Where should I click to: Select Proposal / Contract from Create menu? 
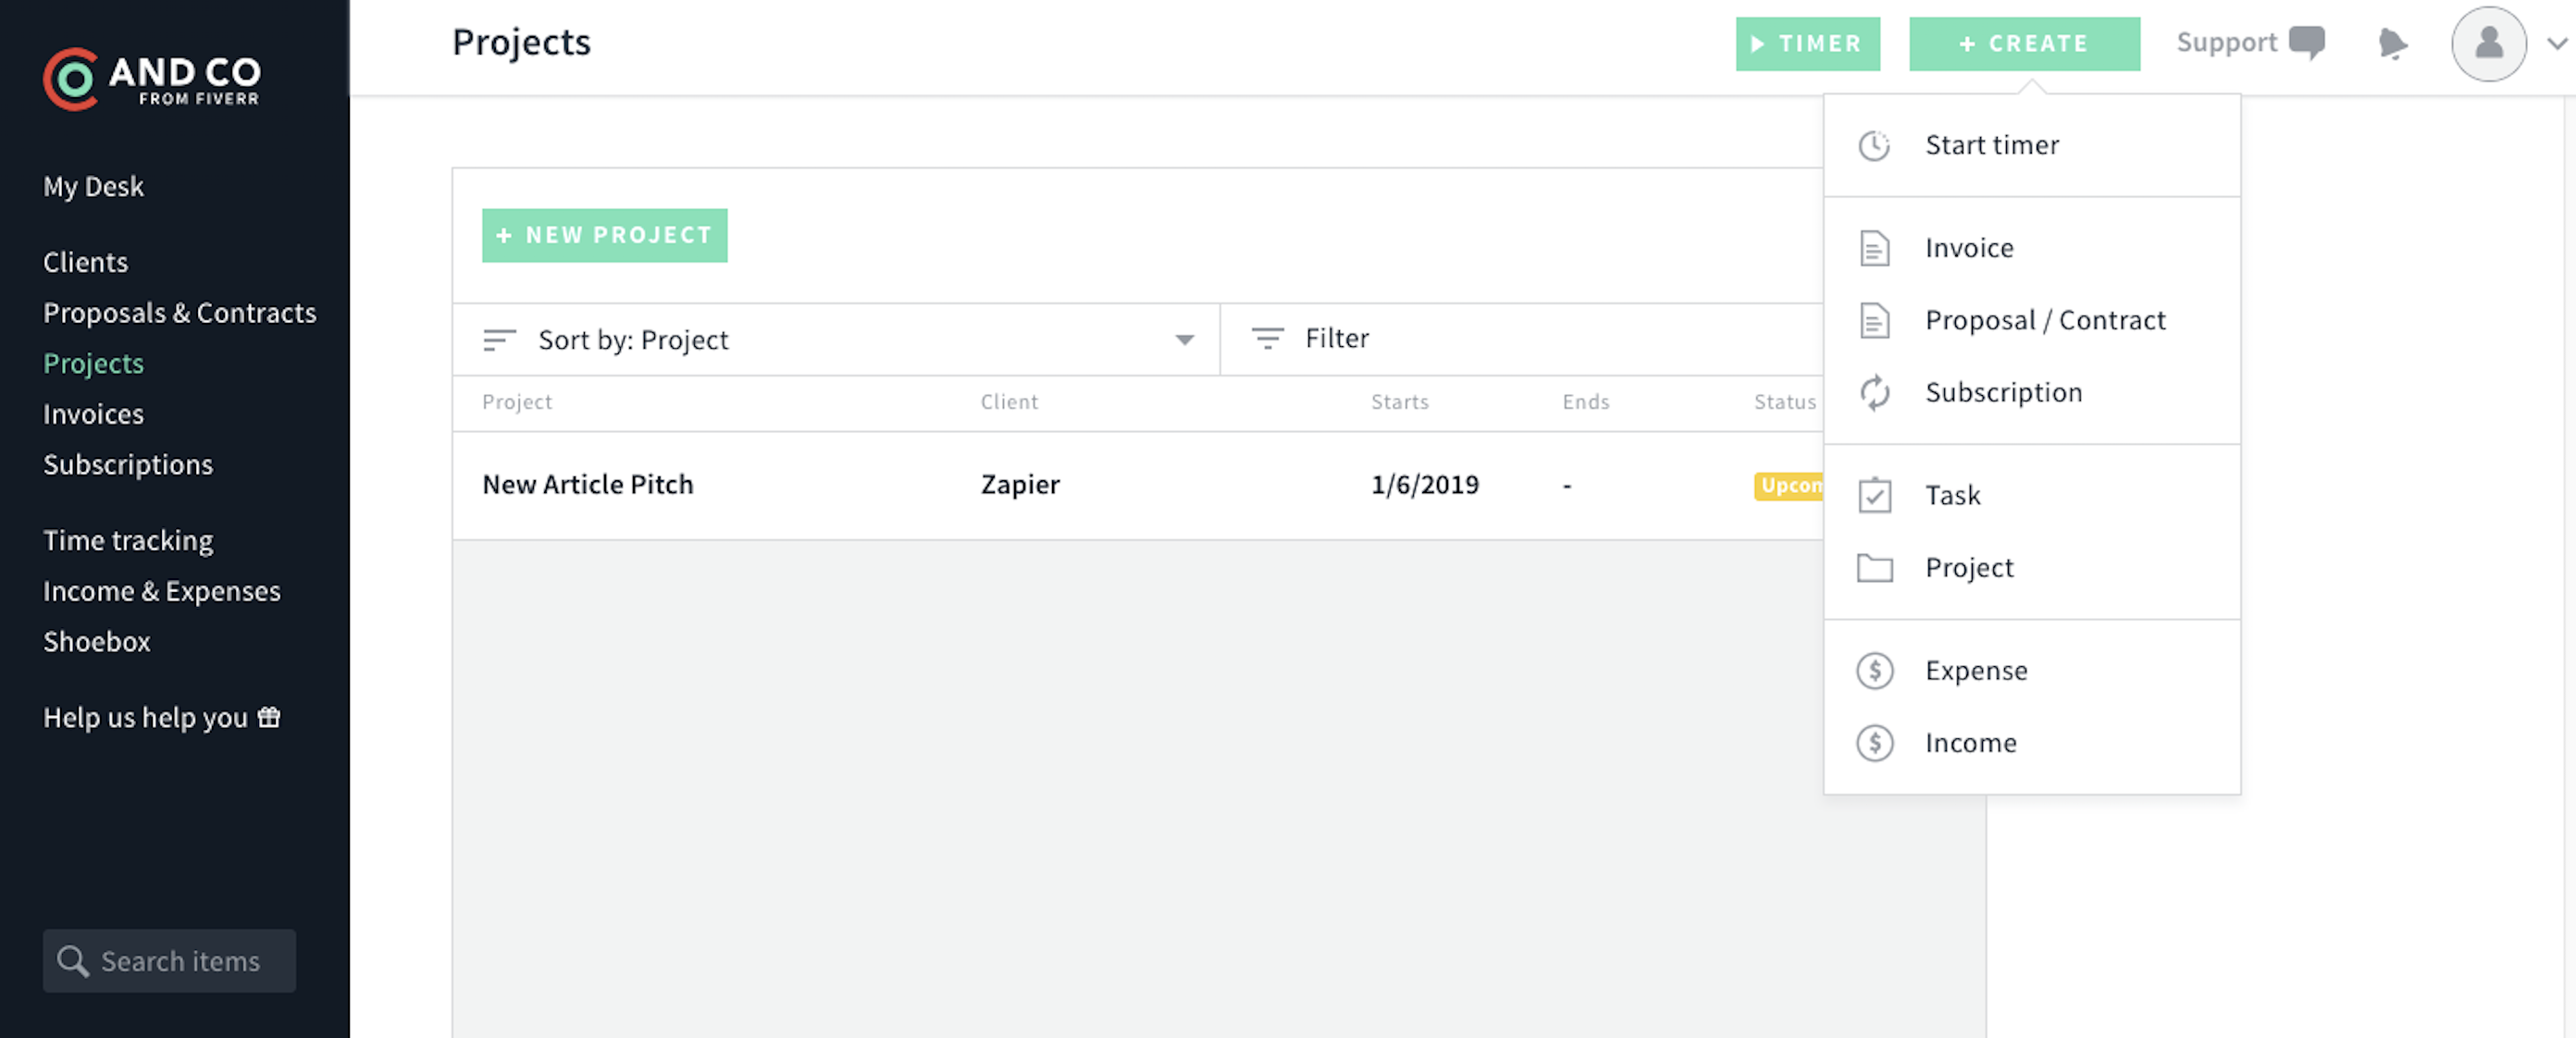(x=2044, y=320)
